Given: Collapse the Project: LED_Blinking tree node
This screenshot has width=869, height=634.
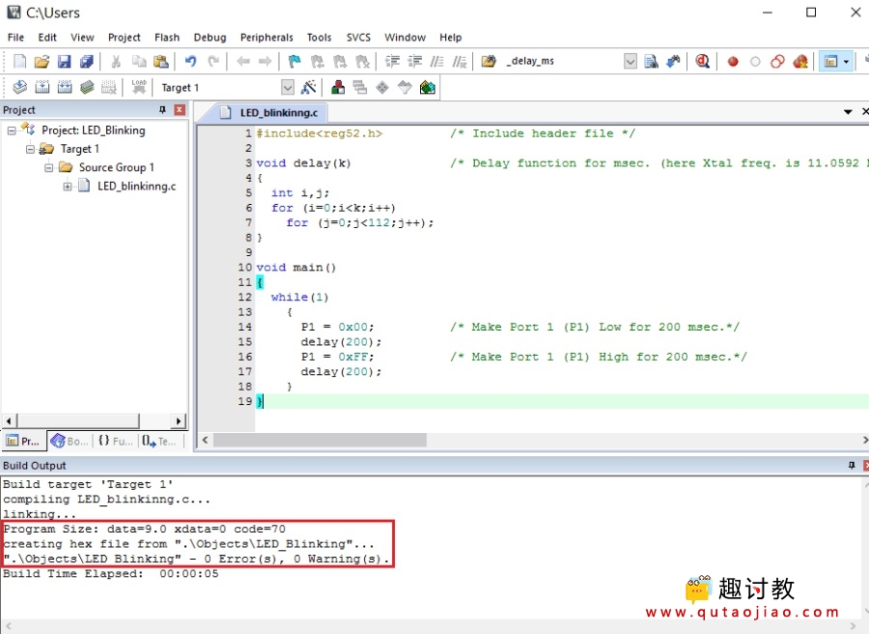Looking at the screenshot, I should 12,130.
